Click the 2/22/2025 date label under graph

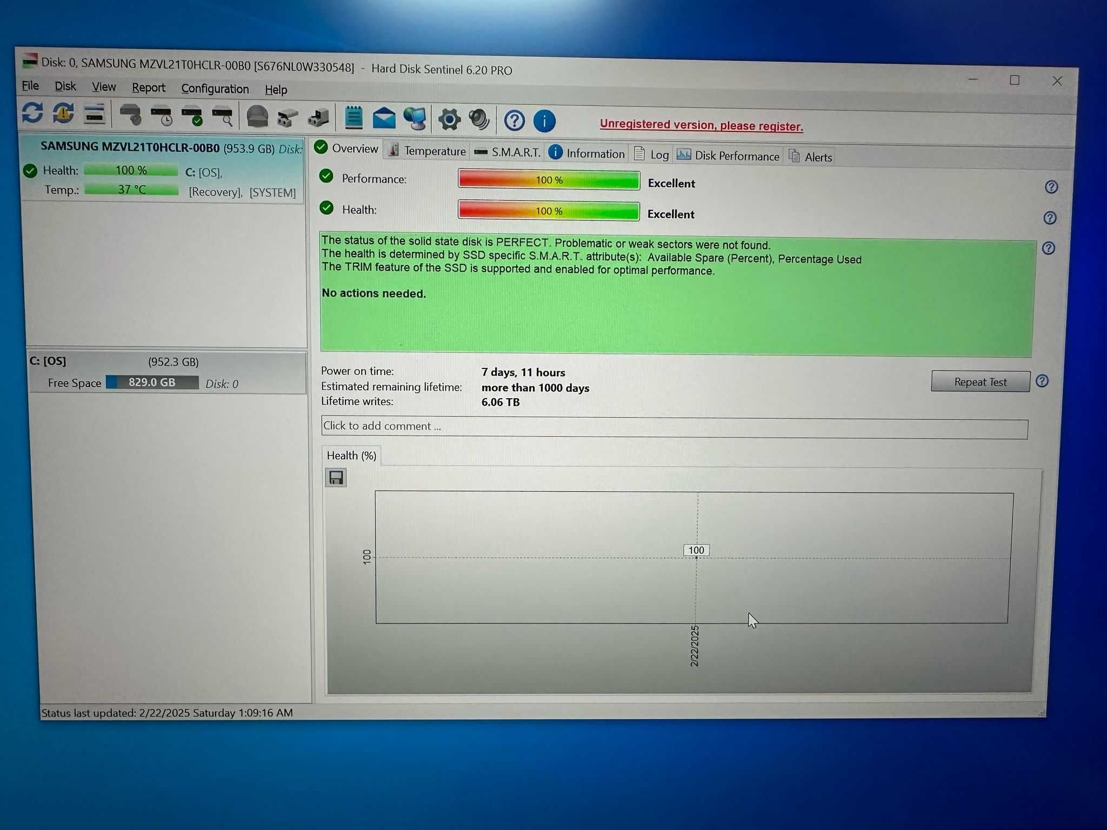pyautogui.click(x=695, y=646)
